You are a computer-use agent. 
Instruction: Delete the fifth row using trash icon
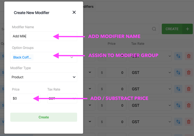(189, 122)
